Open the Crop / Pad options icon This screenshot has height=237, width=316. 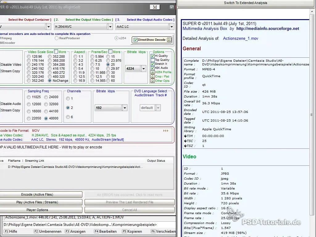tap(152, 77)
